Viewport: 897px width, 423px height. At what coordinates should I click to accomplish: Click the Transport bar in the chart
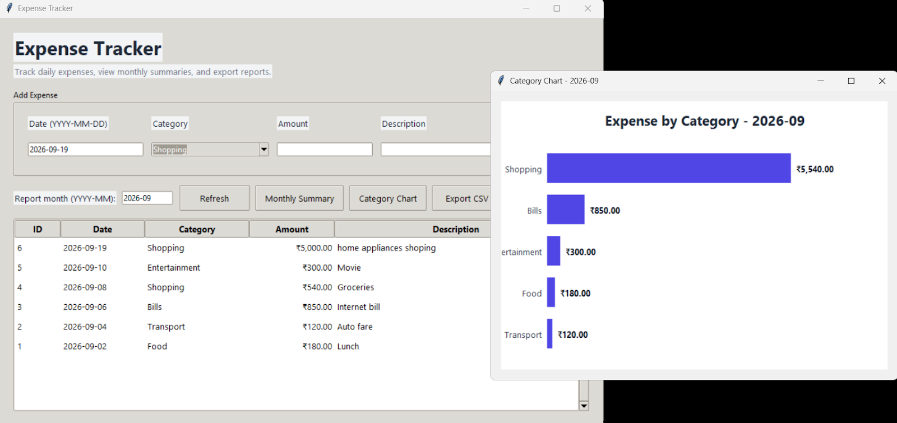coord(550,334)
